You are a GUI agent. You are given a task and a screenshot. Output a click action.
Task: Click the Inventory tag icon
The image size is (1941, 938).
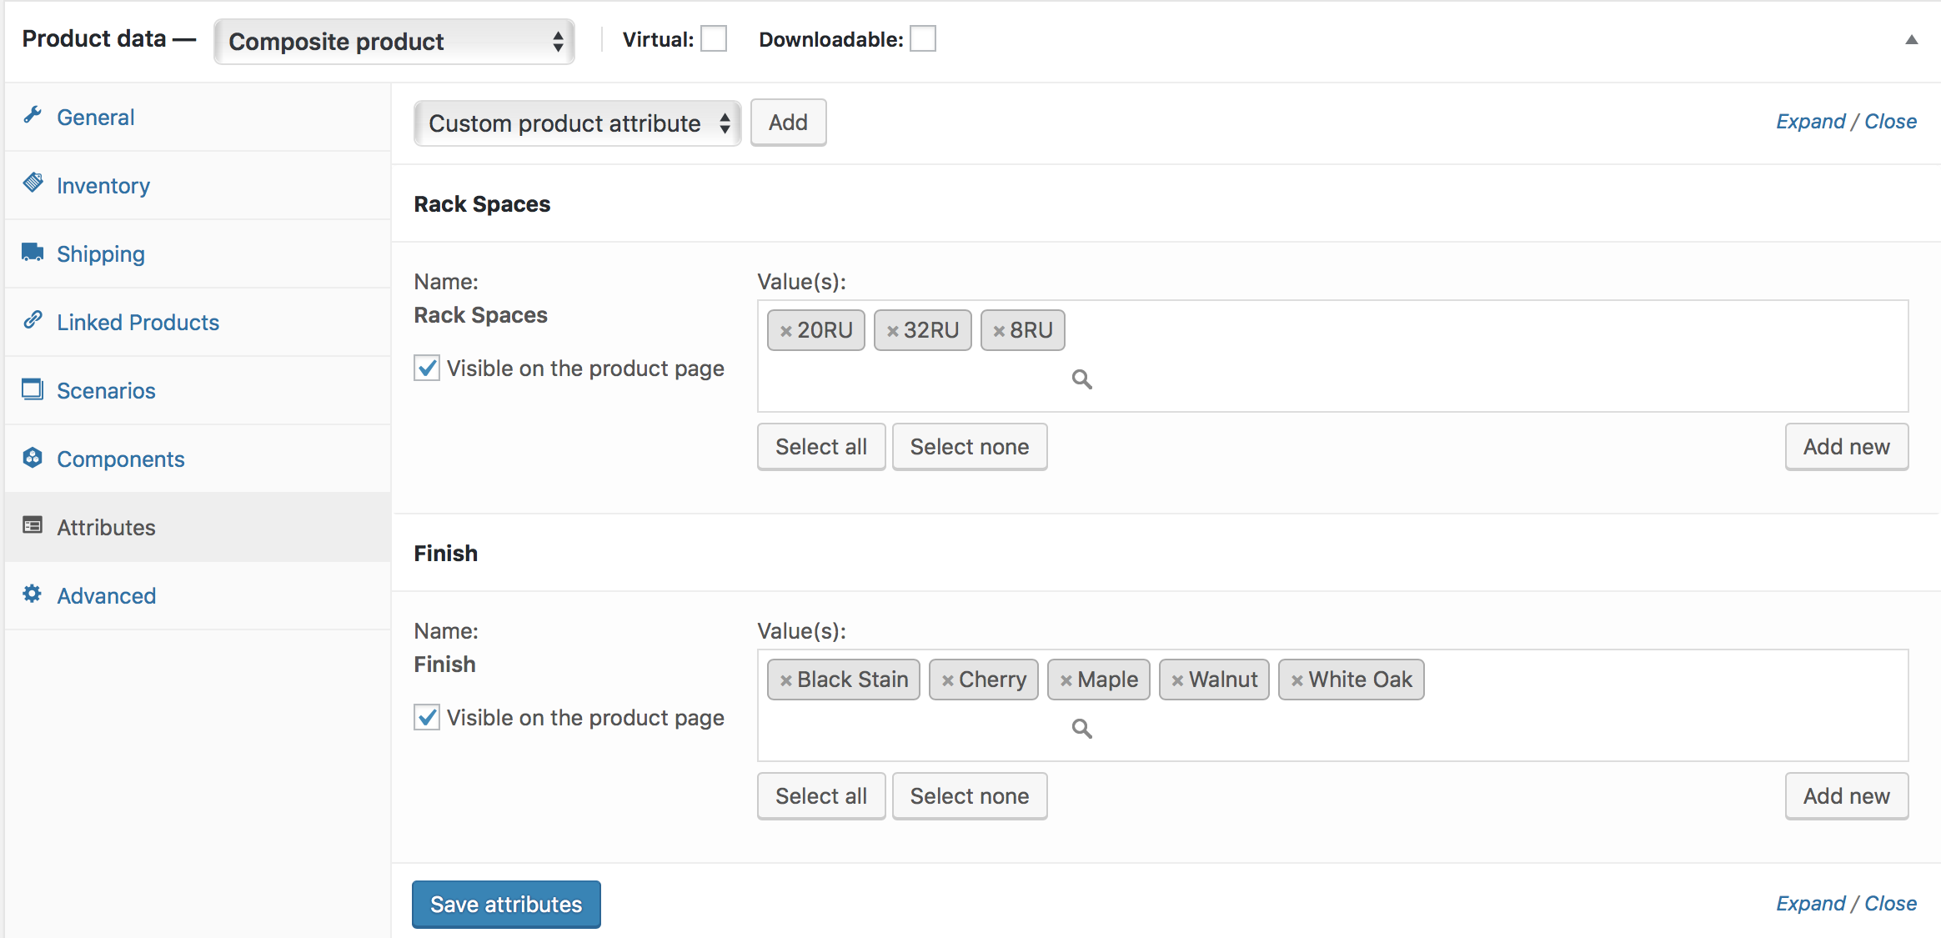coord(33,183)
